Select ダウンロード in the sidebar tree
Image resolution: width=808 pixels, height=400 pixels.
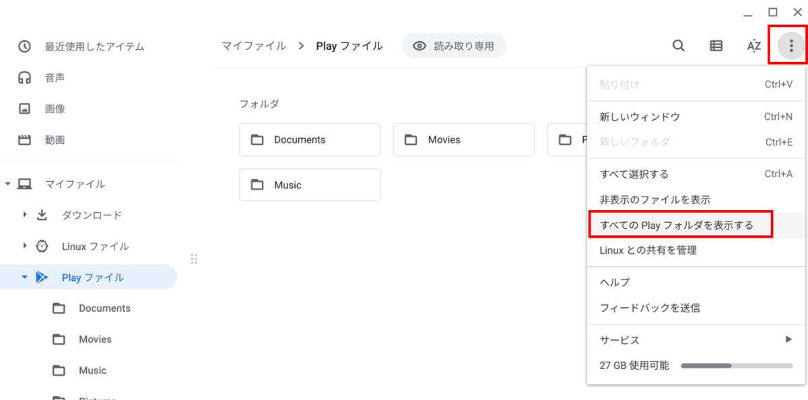(x=92, y=215)
